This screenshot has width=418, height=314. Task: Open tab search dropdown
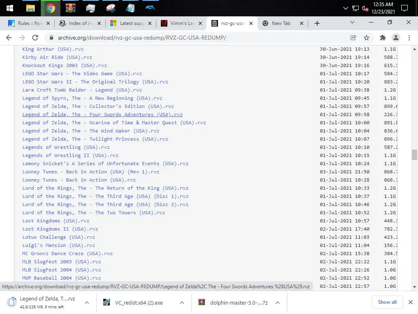[x=352, y=22]
